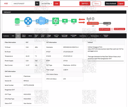Click the ACS STB Connectivity button
This screenshot has height=107, width=128.
[x=119, y=29]
